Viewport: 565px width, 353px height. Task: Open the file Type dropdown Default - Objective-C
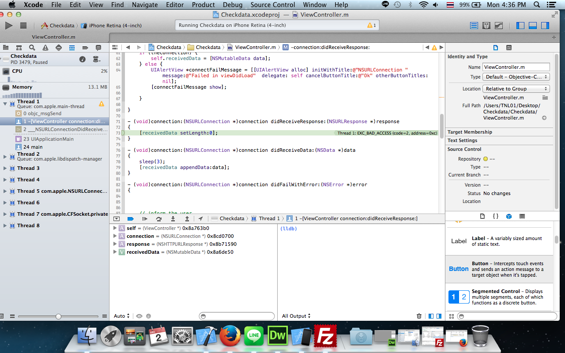(x=516, y=77)
